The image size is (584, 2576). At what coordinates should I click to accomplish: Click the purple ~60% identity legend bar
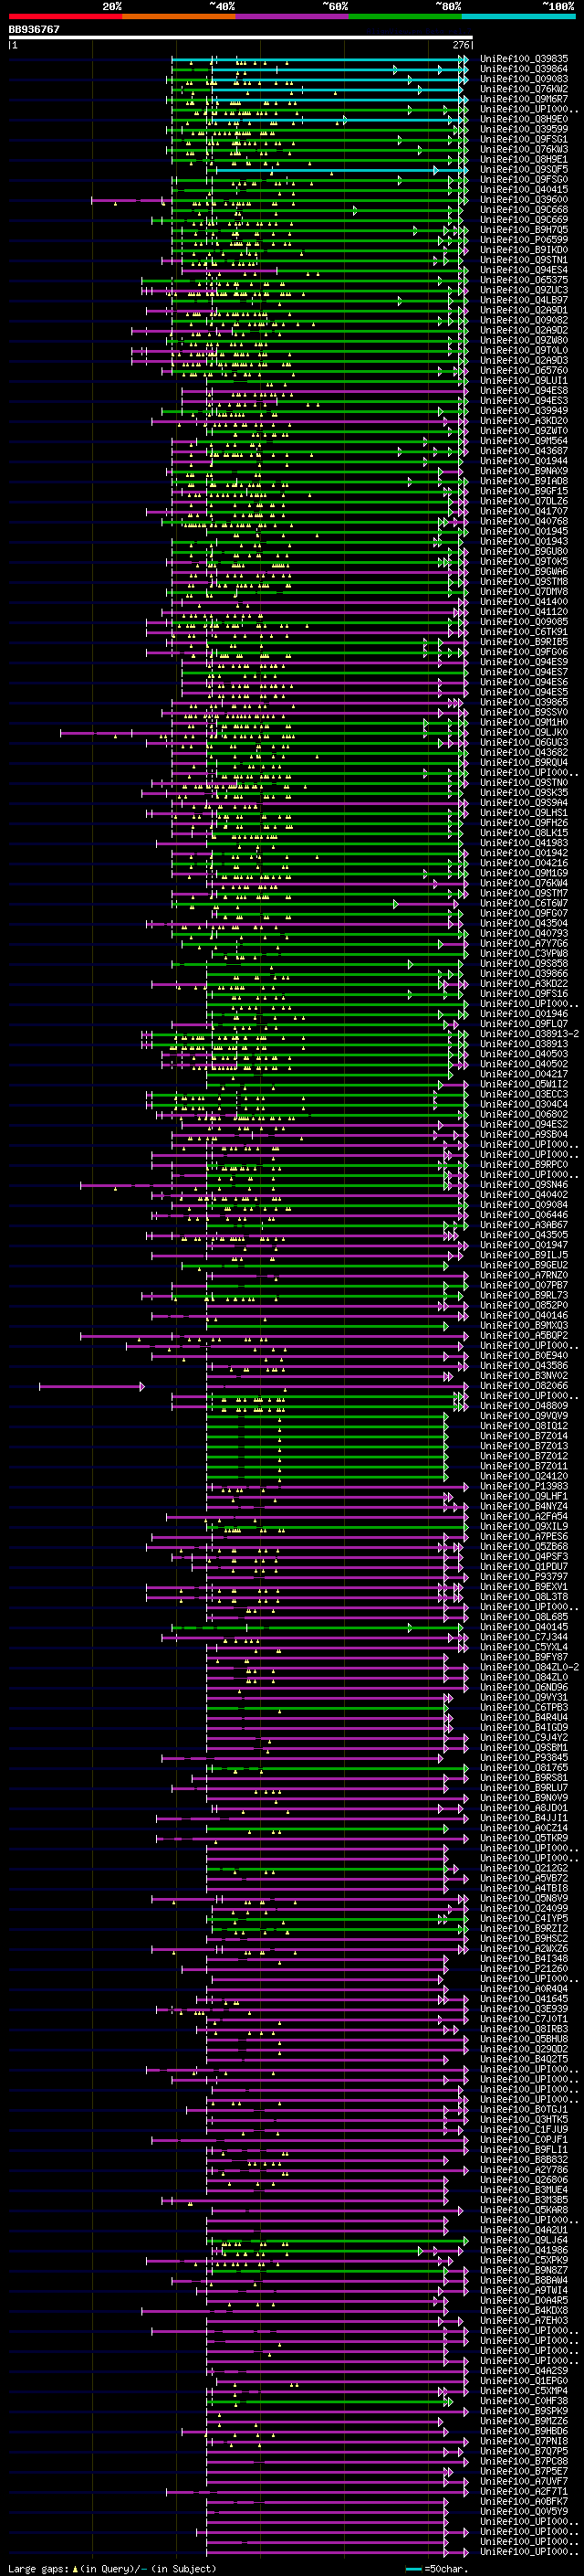click(x=291, y=16)
